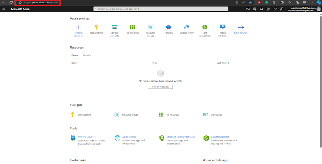Viewport: 322px width, 164px height.
Task: Open the browser Settings and more menu
Action: click(312, 3)
